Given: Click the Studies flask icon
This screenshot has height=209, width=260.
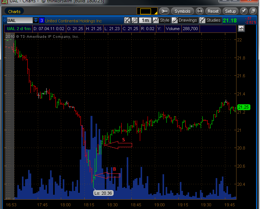Looking at the screenshot, I should tap(202, 20).
